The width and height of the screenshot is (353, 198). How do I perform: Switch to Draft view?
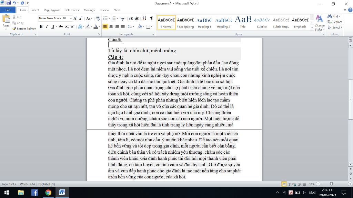(304, 184)
